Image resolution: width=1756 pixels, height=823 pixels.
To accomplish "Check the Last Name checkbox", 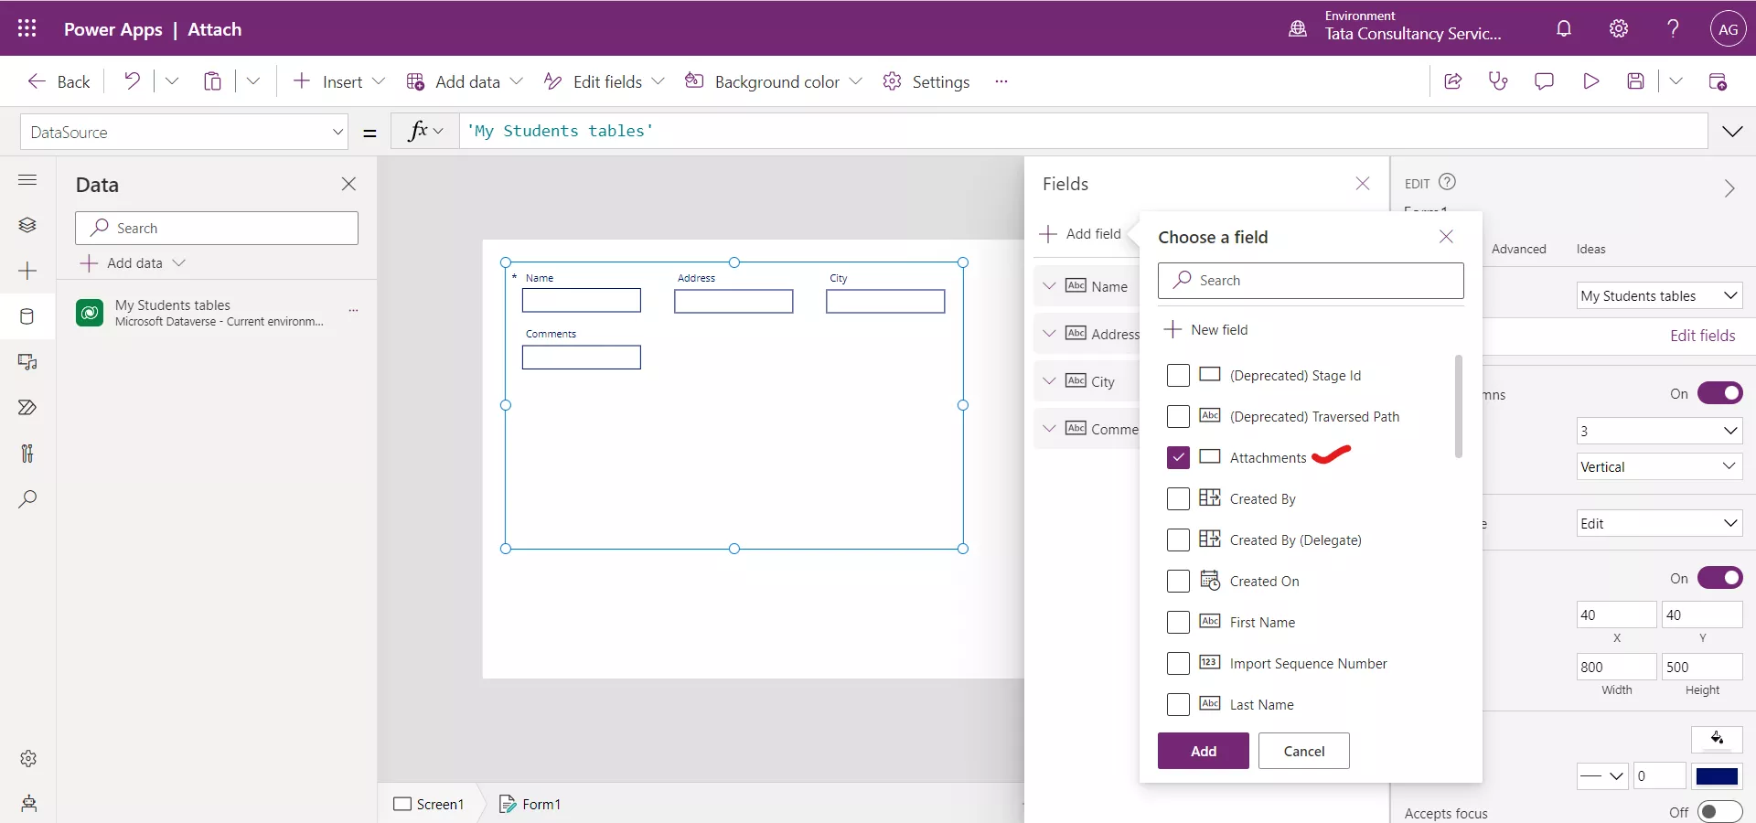I will click(x=1178, y=704).
